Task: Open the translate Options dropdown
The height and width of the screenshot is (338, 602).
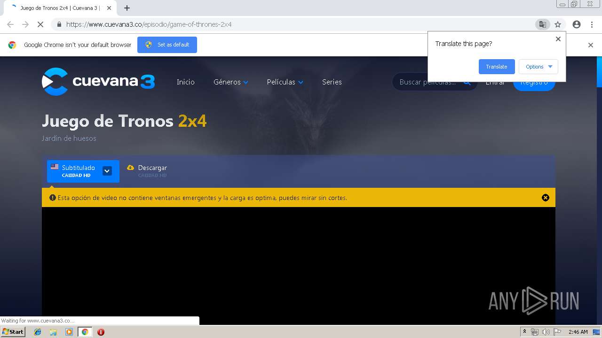Action: (539, 67)
